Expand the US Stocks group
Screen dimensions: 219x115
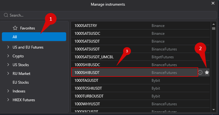click(8, 65)
